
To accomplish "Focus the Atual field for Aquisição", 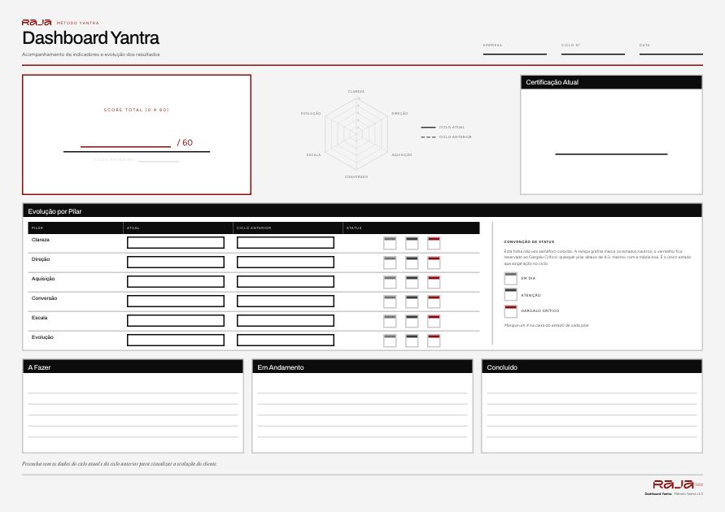I will point(176,281).
